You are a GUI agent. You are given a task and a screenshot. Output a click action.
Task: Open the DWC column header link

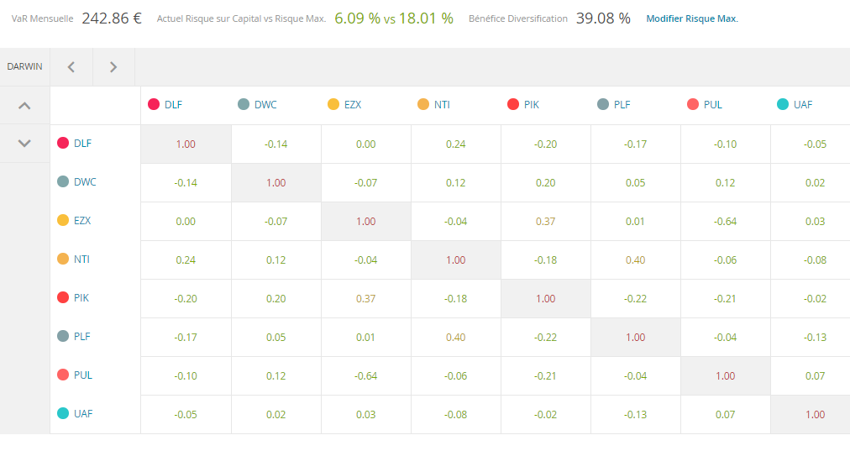tap(265, 105)
